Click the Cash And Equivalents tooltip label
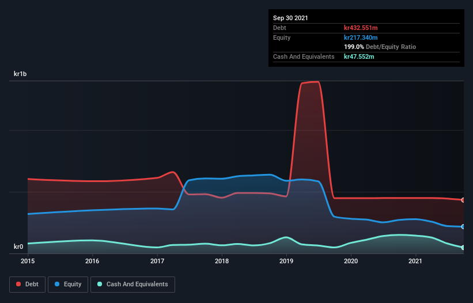This screenshot has width=473, height=303. tap(304, 56)
